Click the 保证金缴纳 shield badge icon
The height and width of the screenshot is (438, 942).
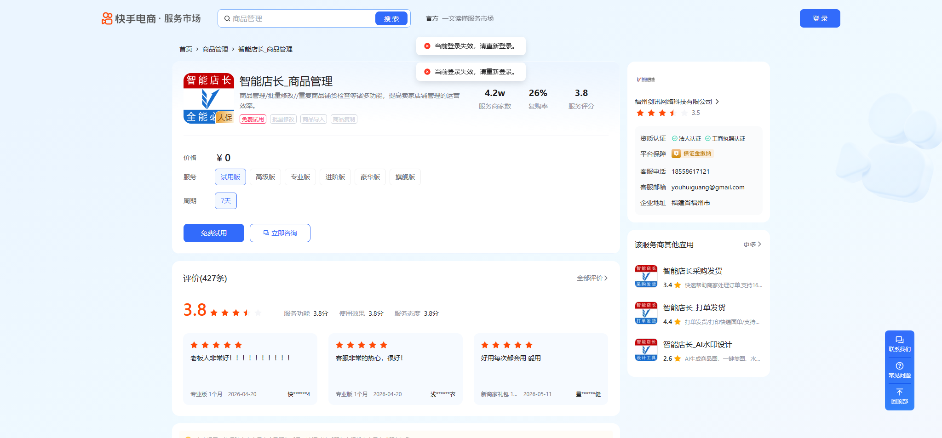[676, 154]
